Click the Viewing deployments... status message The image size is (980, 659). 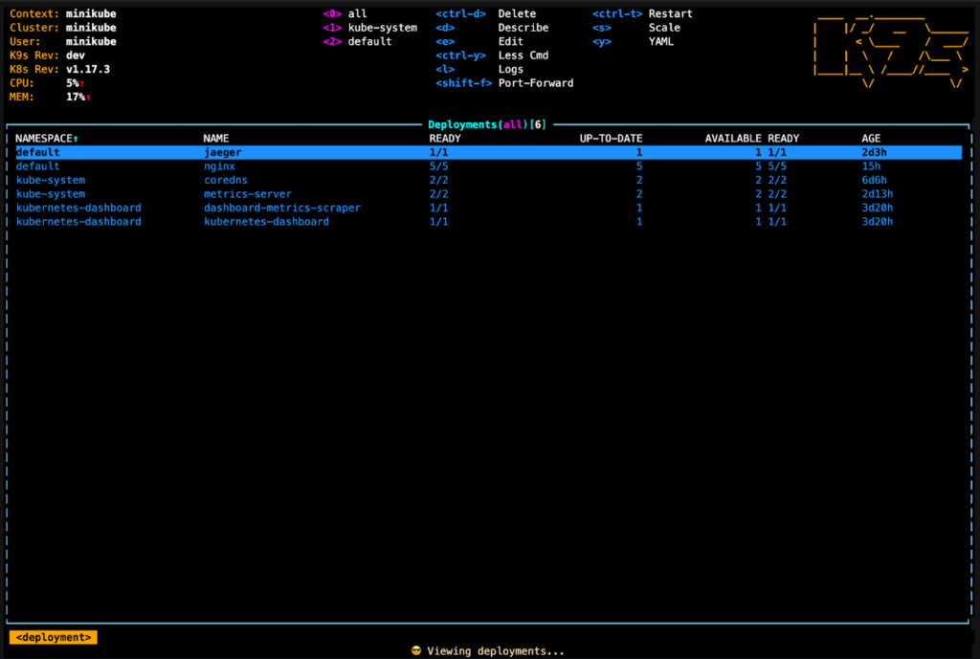pyautogui.click(x=495, y=651)
